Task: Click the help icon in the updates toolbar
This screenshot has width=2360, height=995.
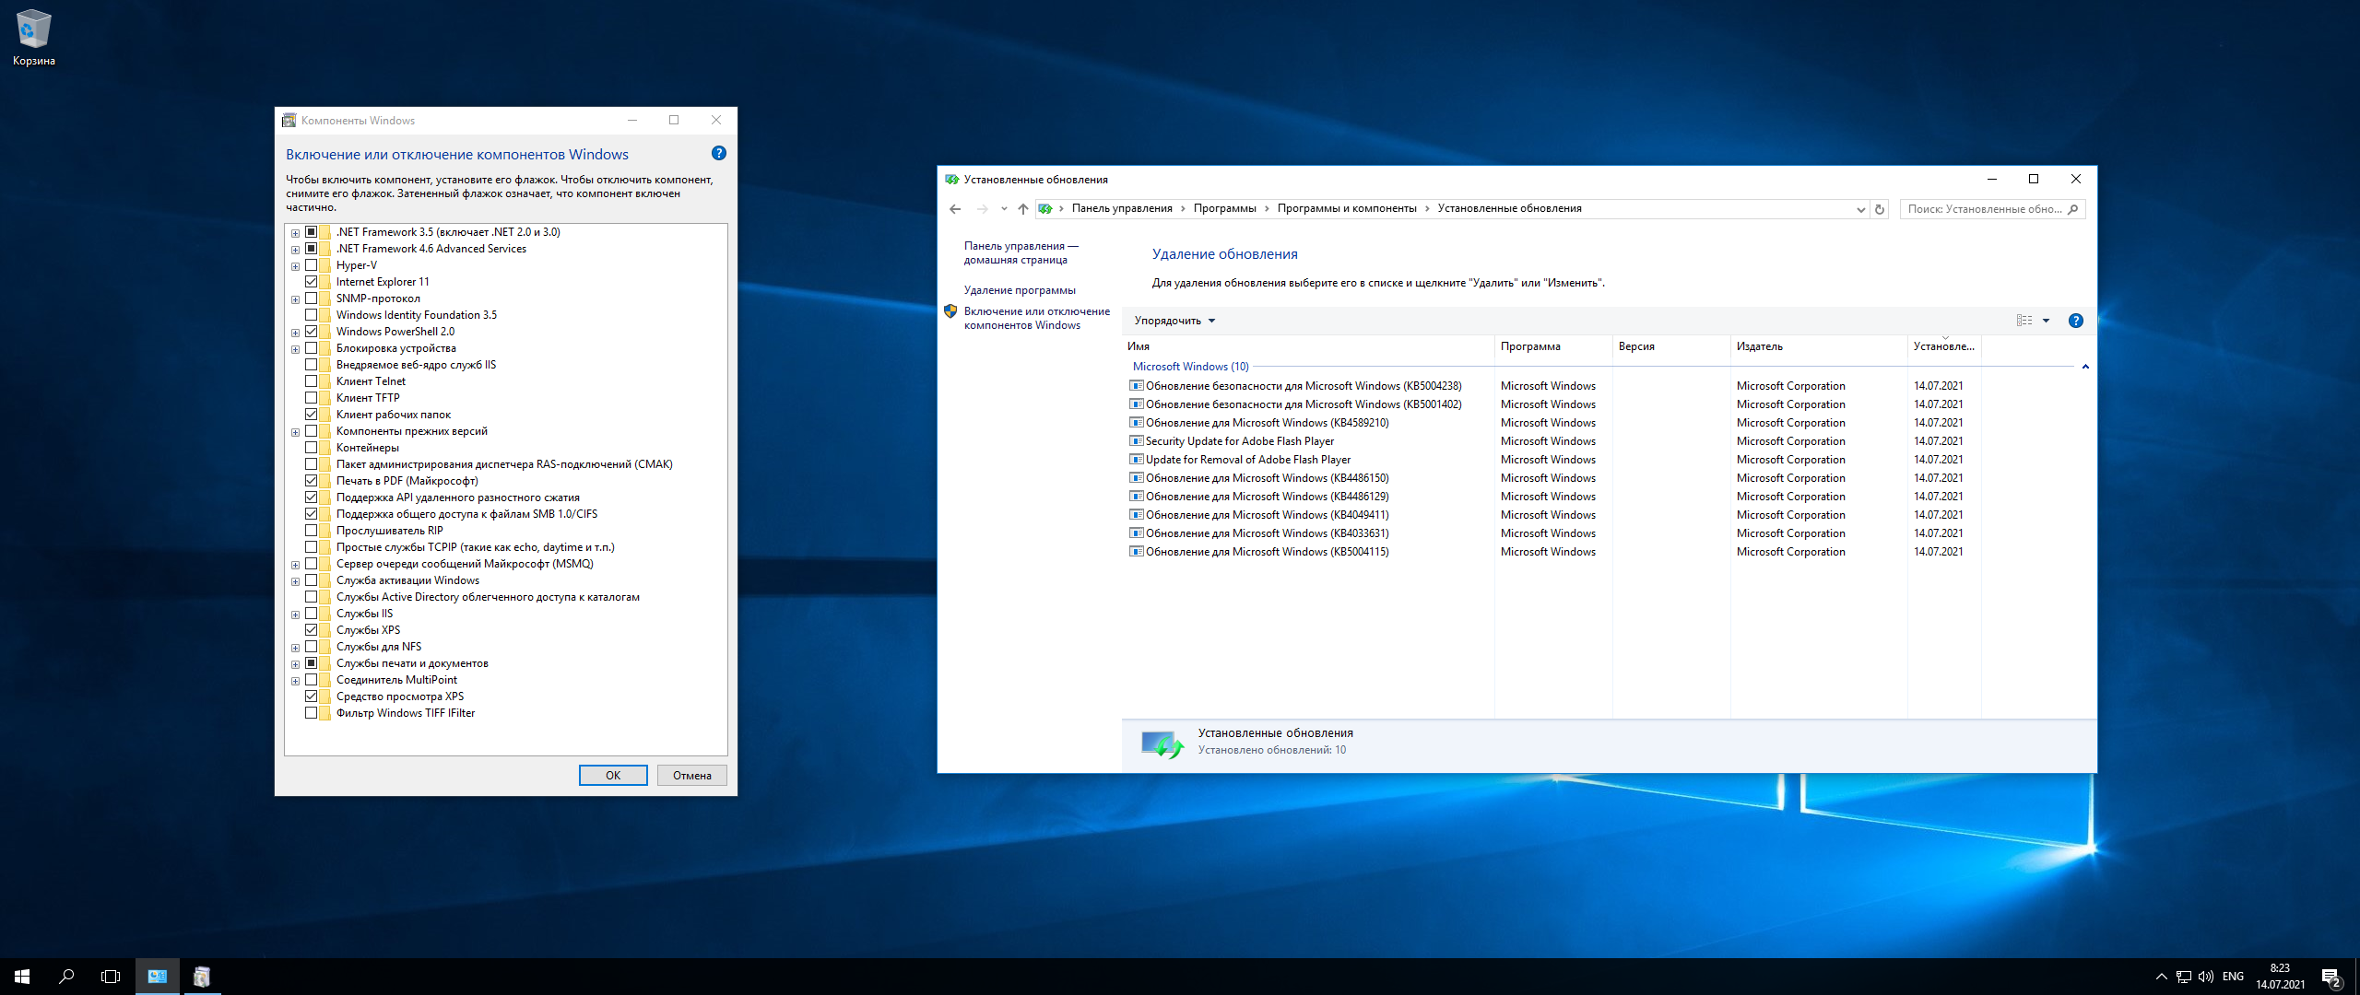Action: click(x=2075, y=321)
